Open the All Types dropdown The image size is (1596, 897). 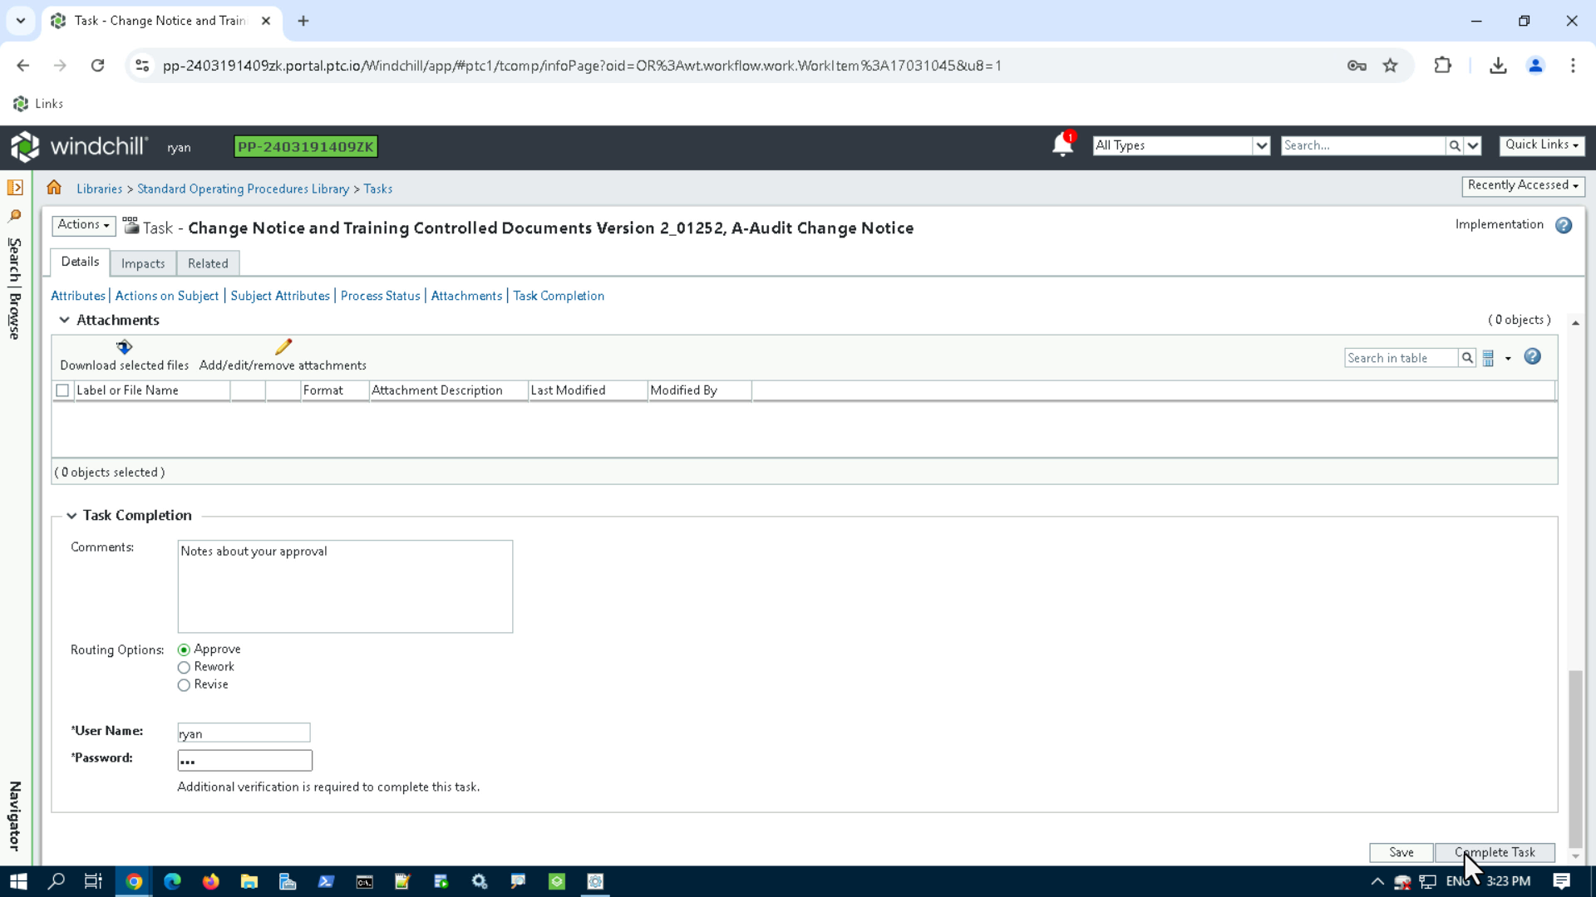[1260, 145]
